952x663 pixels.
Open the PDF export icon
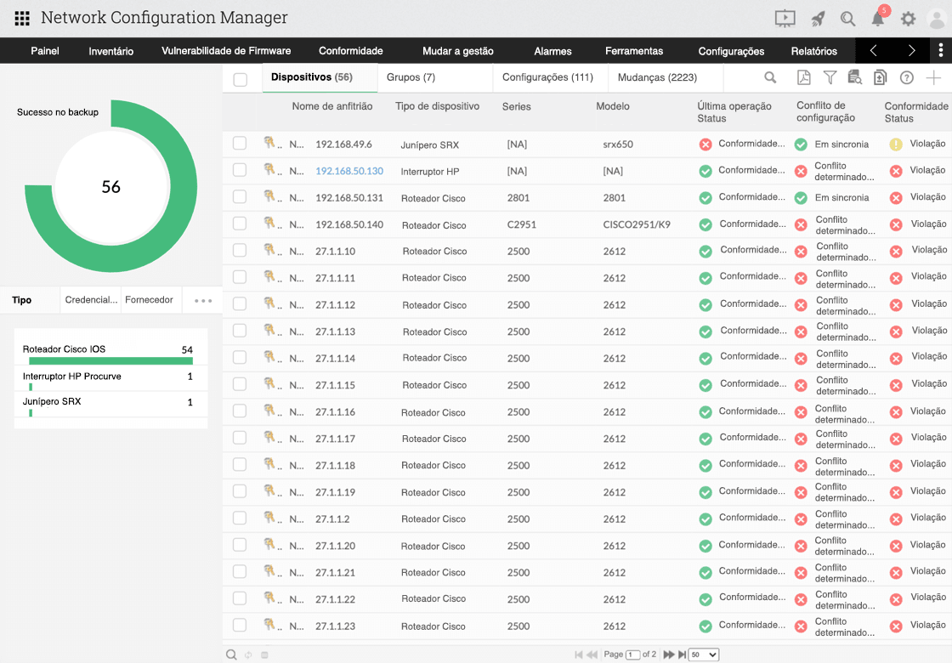click(x=802, y=77)
